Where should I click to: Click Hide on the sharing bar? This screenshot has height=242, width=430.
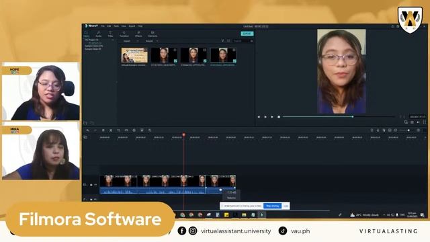click(286, 206)
